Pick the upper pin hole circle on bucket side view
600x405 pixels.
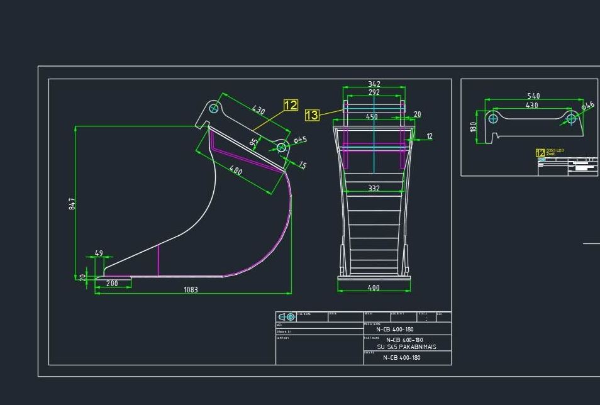pos(214,109)
